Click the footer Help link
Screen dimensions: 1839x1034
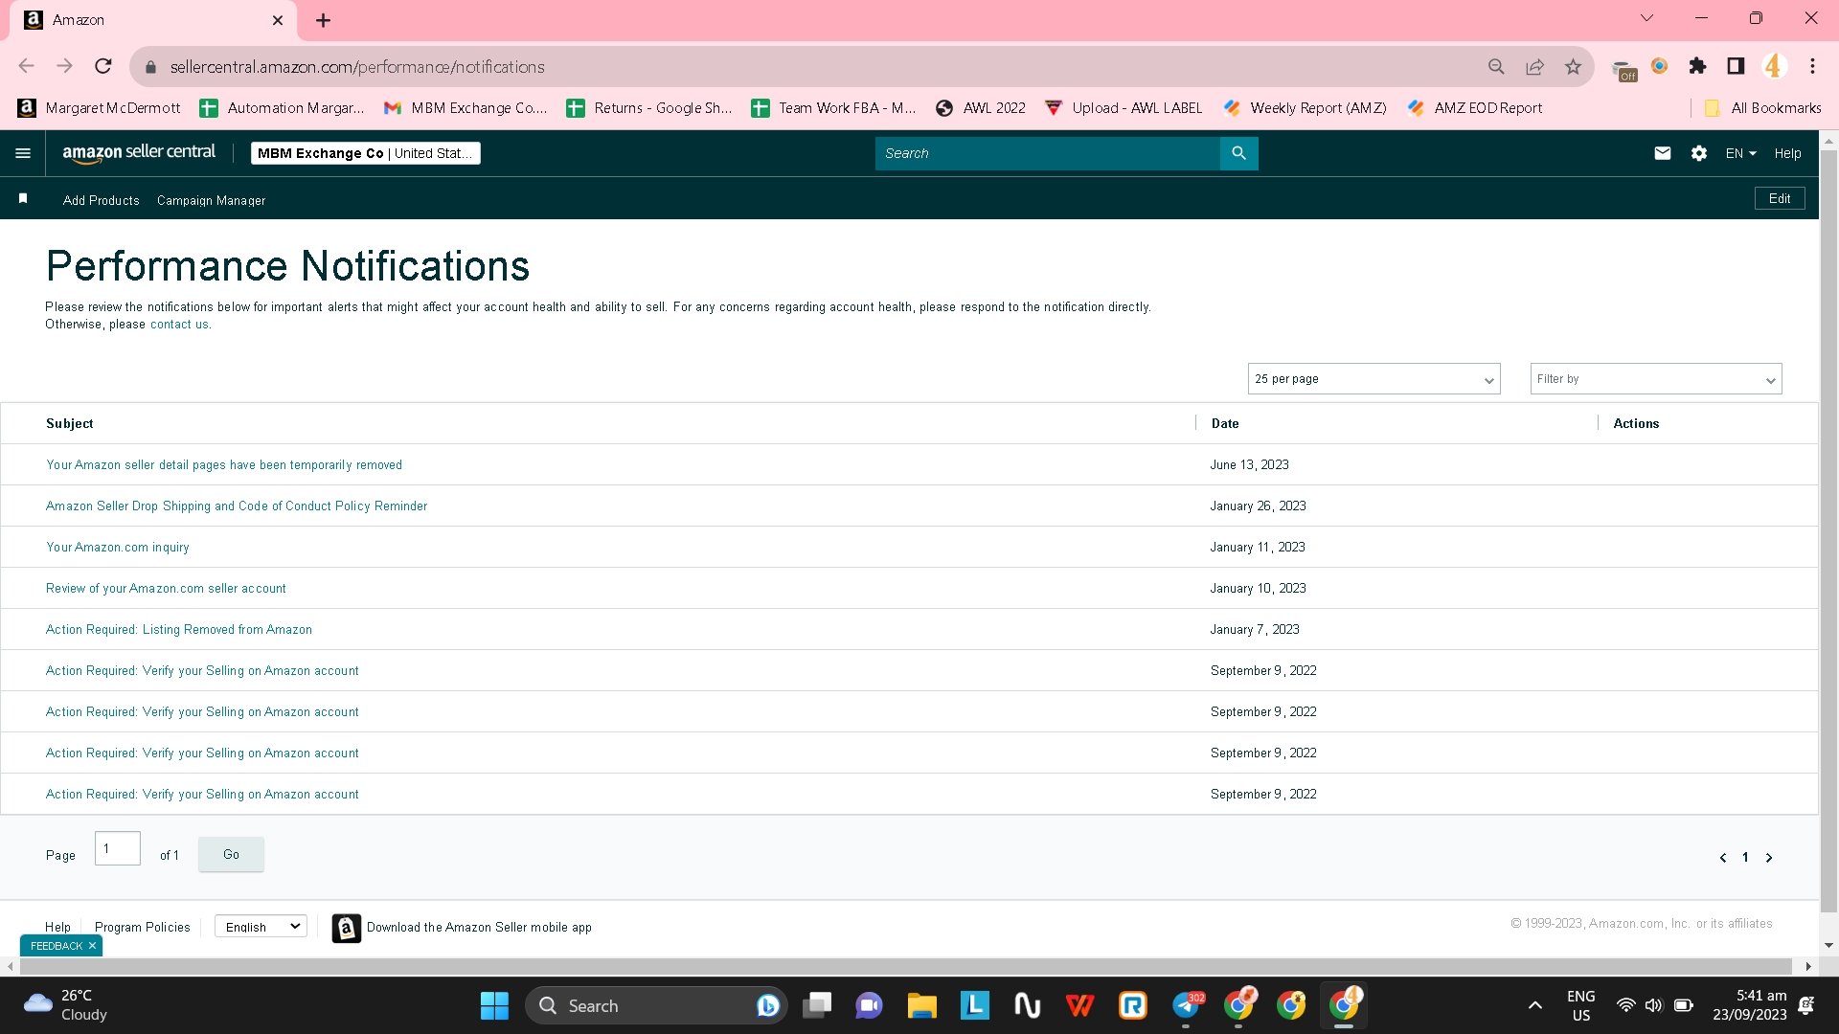(57, 927)
